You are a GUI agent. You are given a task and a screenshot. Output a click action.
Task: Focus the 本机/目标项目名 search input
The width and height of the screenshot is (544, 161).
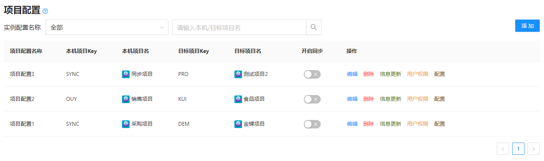(x=239, y=27)
